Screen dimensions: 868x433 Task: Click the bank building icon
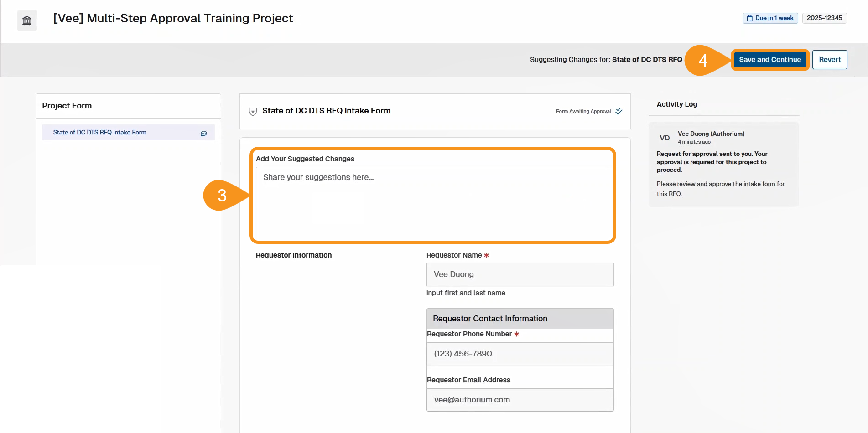click(27, 21)
